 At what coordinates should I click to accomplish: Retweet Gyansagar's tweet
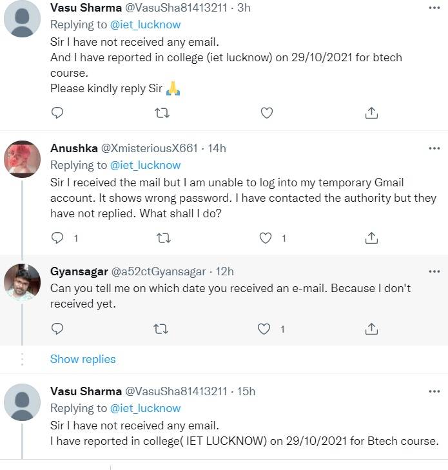pyautogui.click(x=163, y=329)
